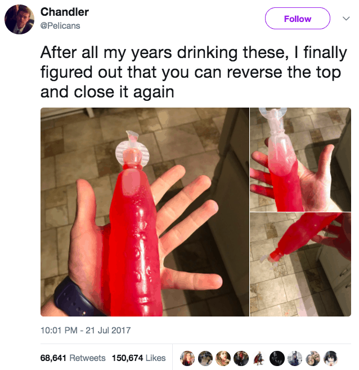Click the seventh liker avatar in the row

click(x=295, y=358)
